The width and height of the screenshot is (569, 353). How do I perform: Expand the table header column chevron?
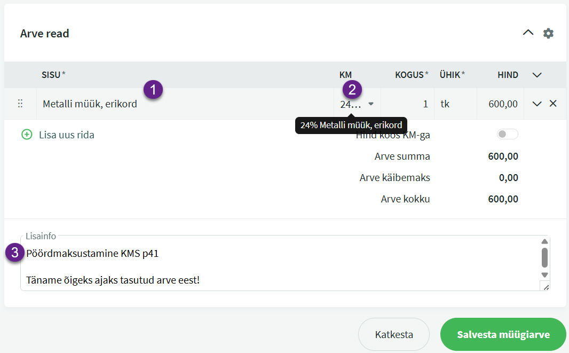coord(538,75)
